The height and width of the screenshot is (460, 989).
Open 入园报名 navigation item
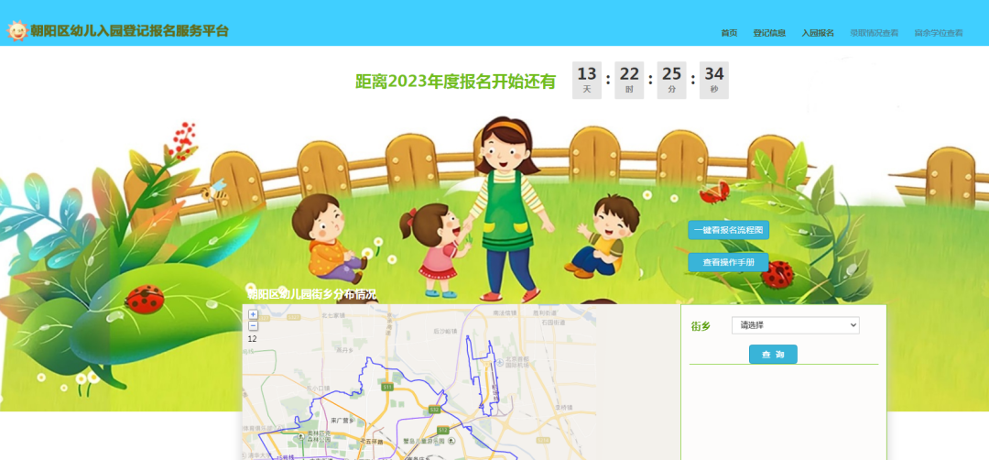818,33
